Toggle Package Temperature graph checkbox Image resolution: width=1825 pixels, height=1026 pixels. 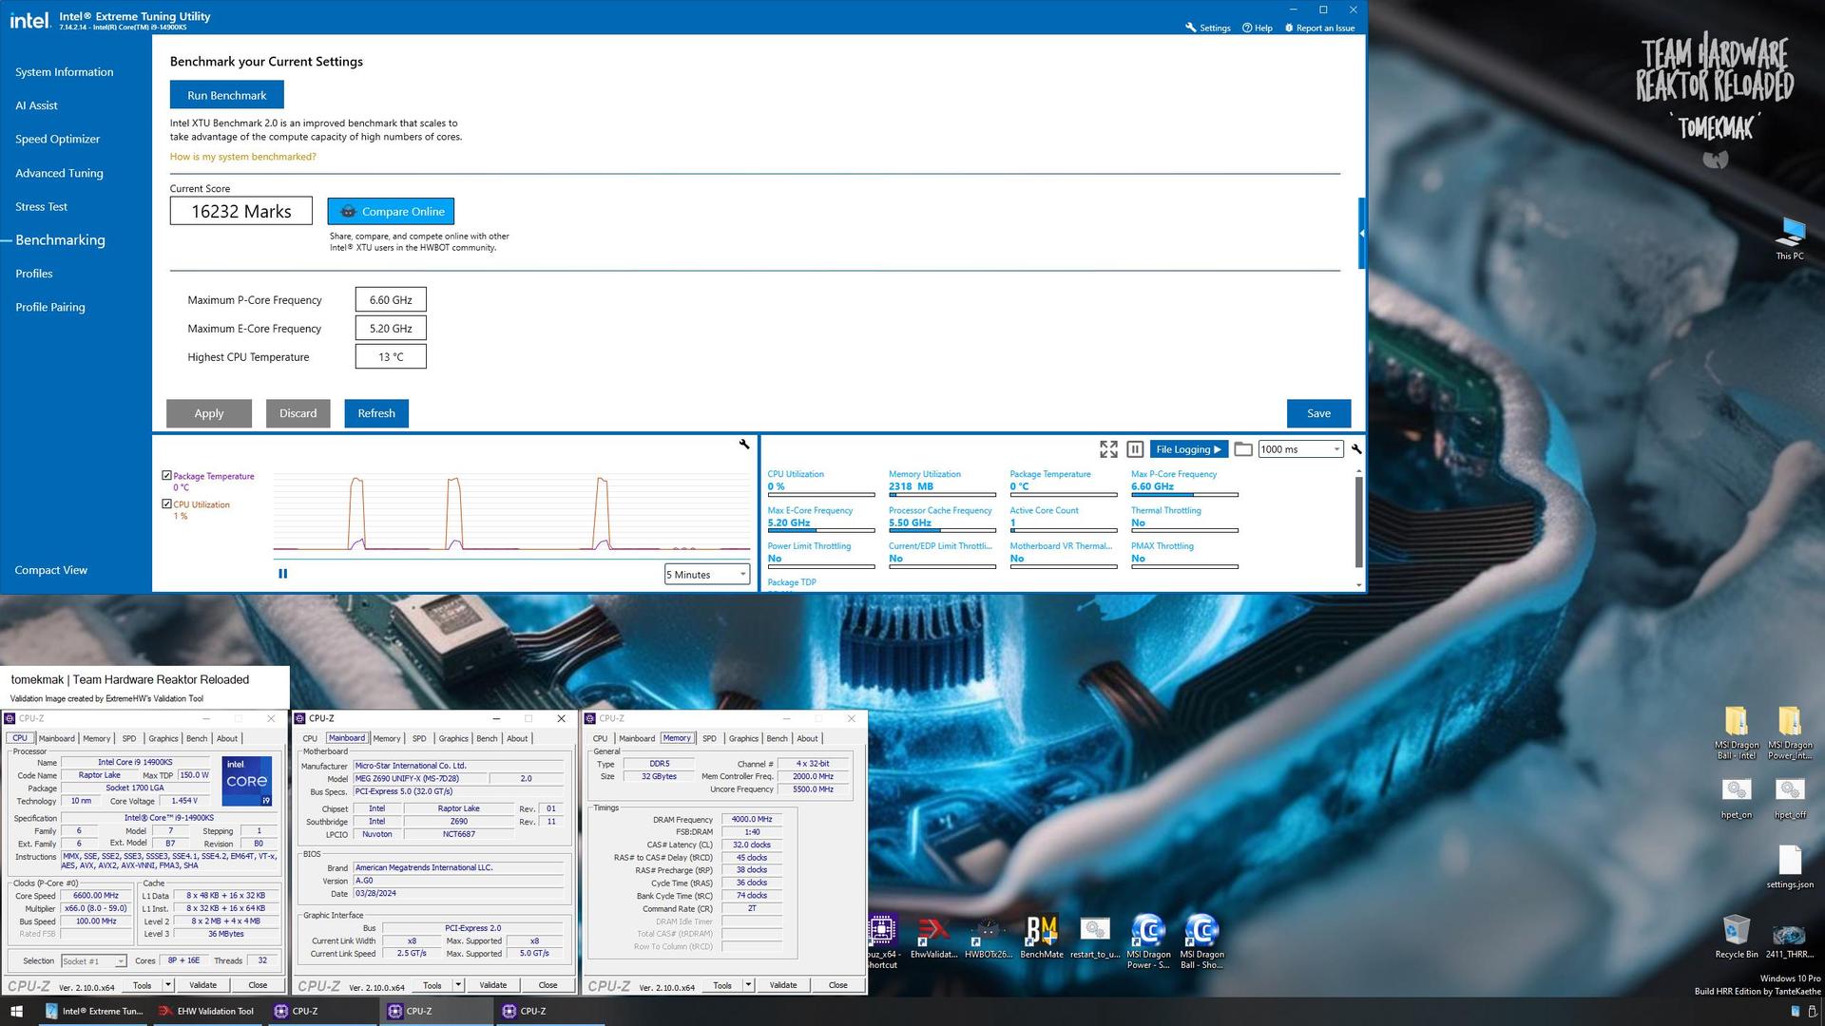pos(167,476)
